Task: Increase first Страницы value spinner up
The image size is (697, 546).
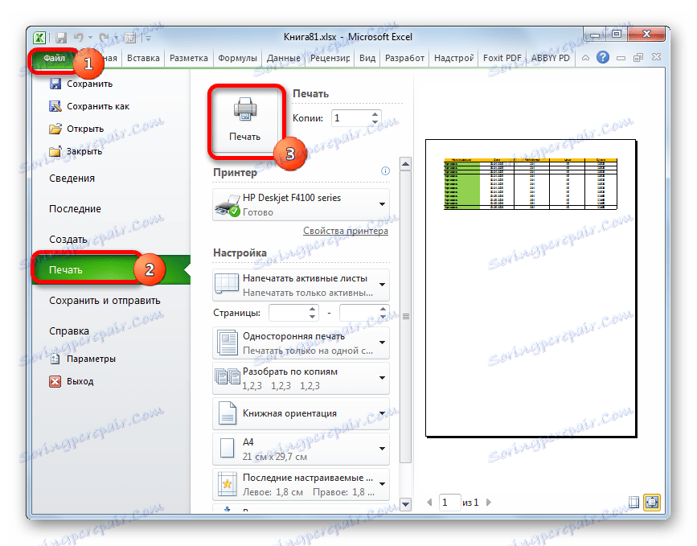Action: click(x=313, y=309)
